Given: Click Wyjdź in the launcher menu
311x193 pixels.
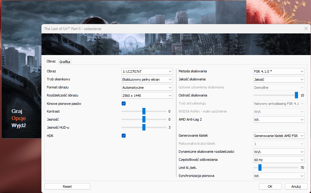Looking at the screenshot, I should [x=19, y=125].
